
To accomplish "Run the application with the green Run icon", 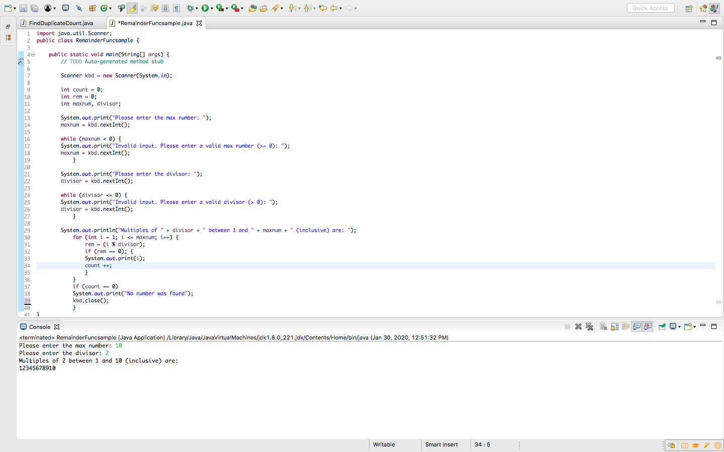I will [206, 8].
